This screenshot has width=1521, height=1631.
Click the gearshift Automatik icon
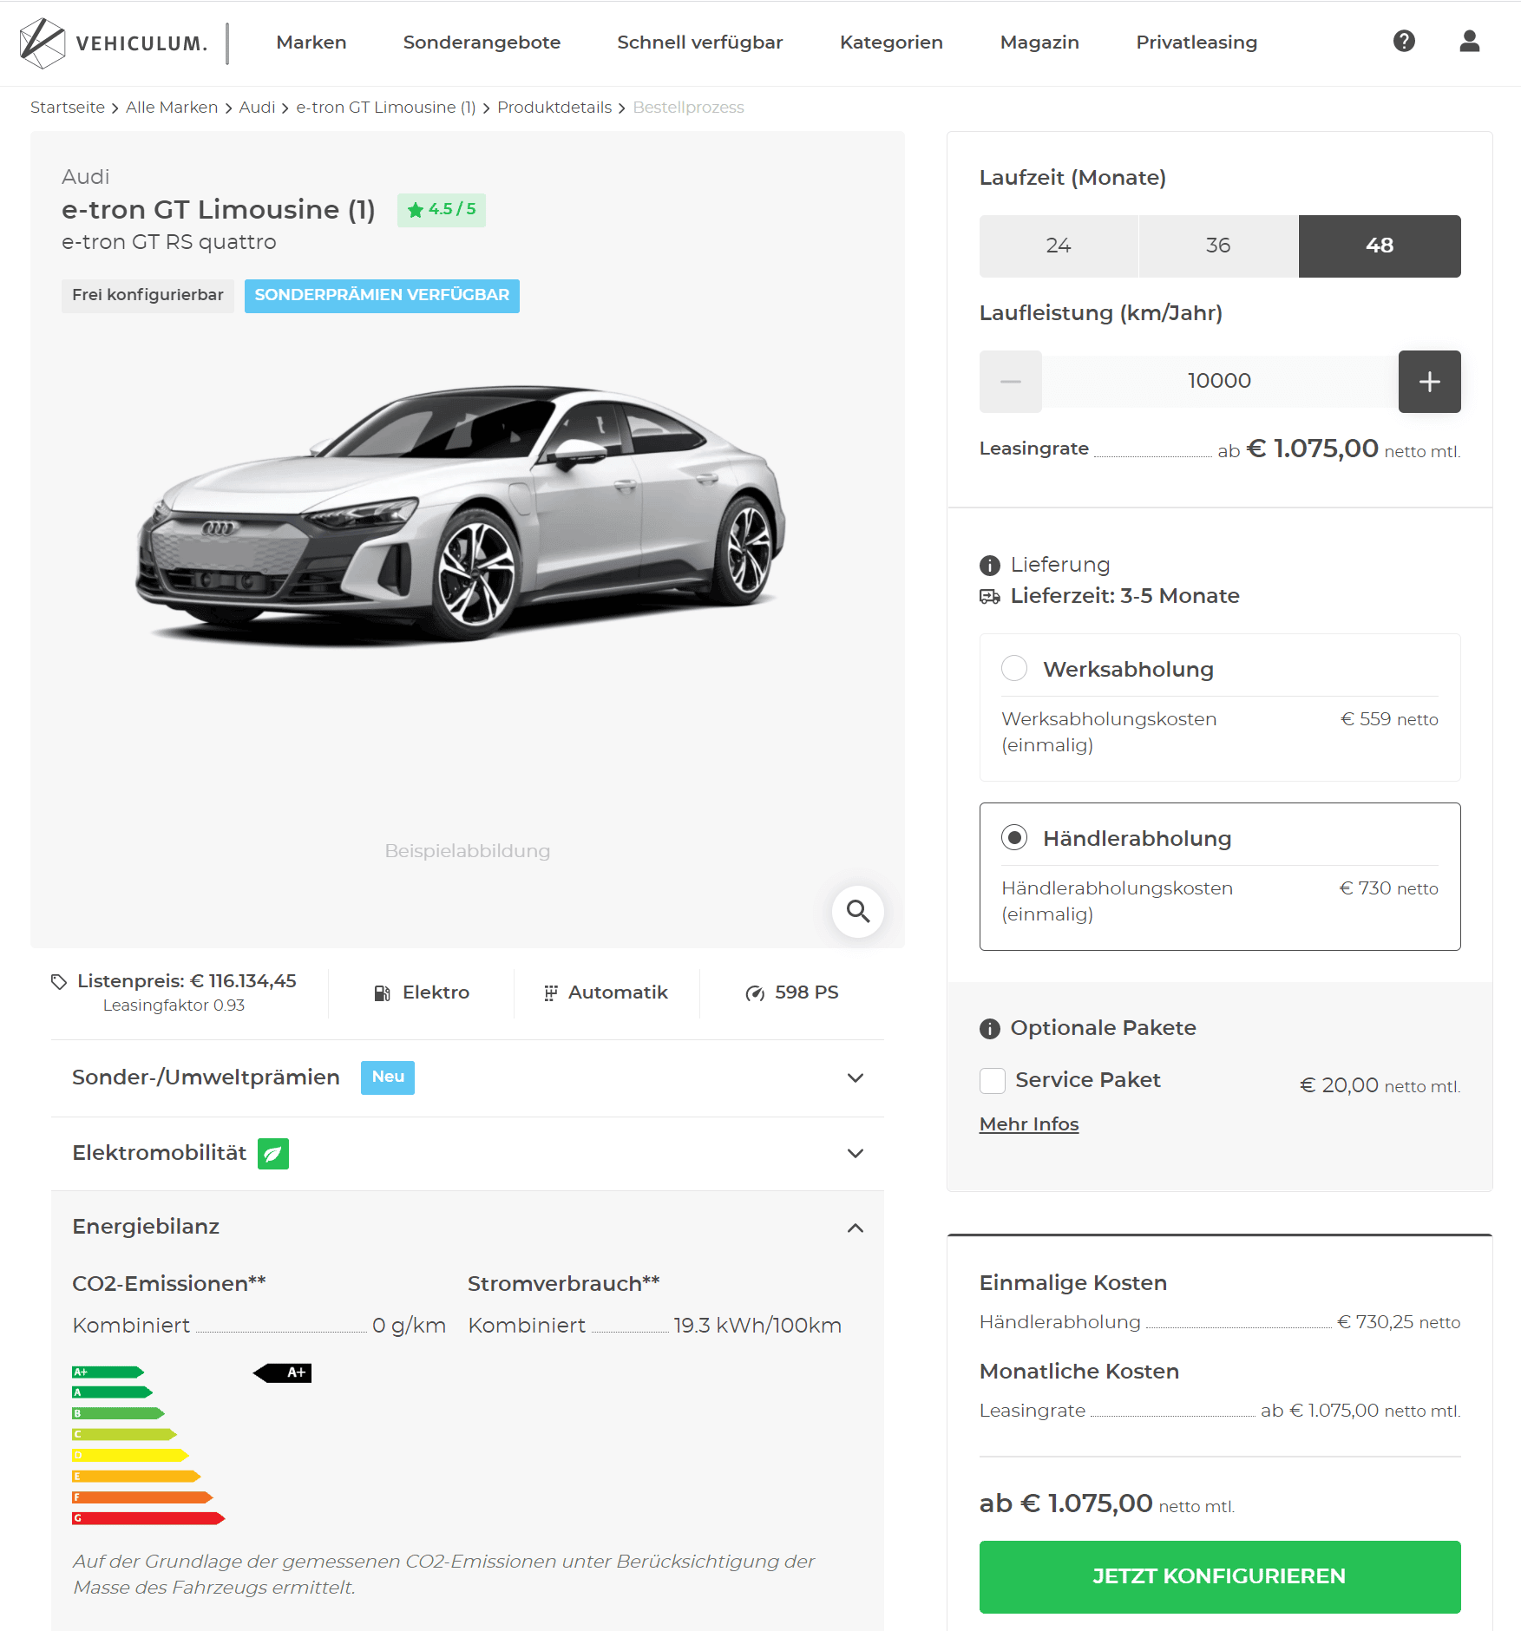[x=550, y=993]
